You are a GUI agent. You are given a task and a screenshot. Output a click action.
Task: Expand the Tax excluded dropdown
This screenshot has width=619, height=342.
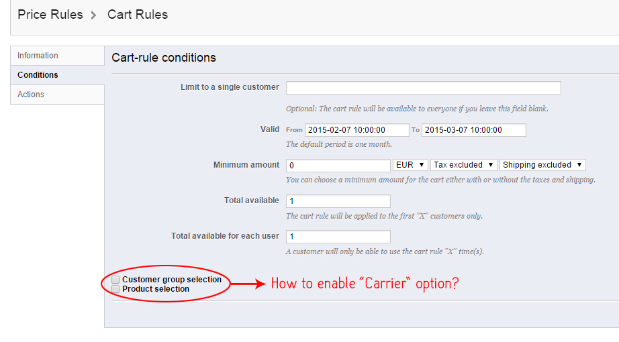click(464, 165)
